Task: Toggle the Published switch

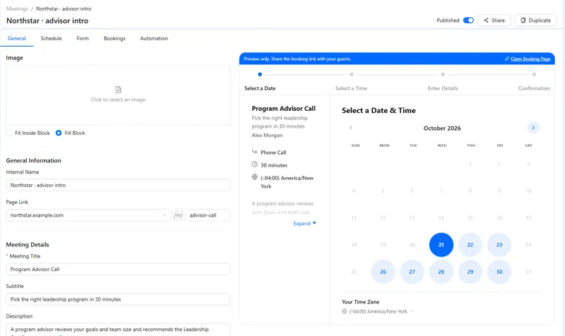Action: (x=468, y=20)
